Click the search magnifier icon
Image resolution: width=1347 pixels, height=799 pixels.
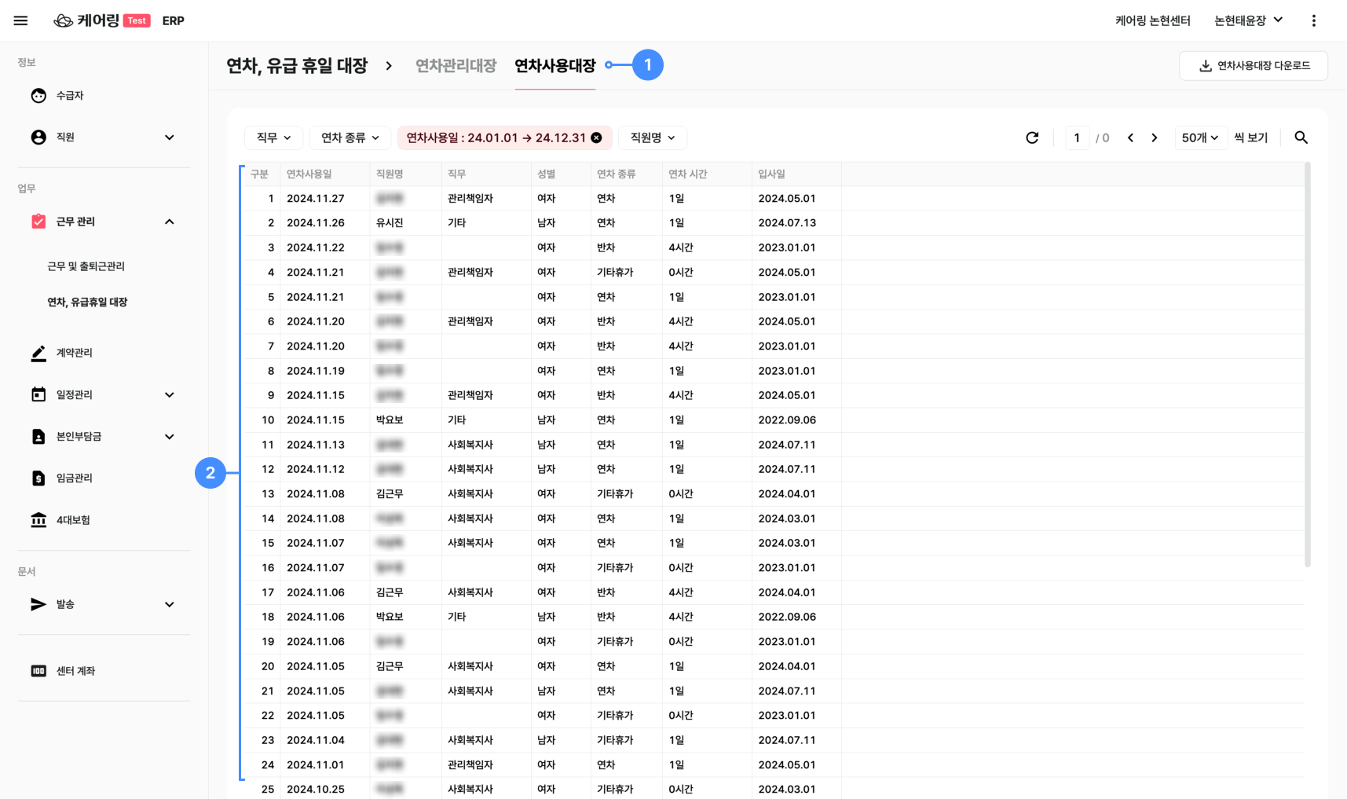pos(1301,137)
